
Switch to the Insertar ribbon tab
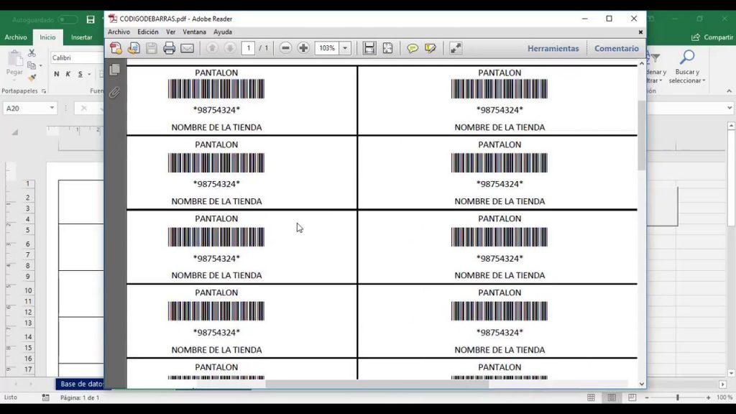tap(81, 37)
